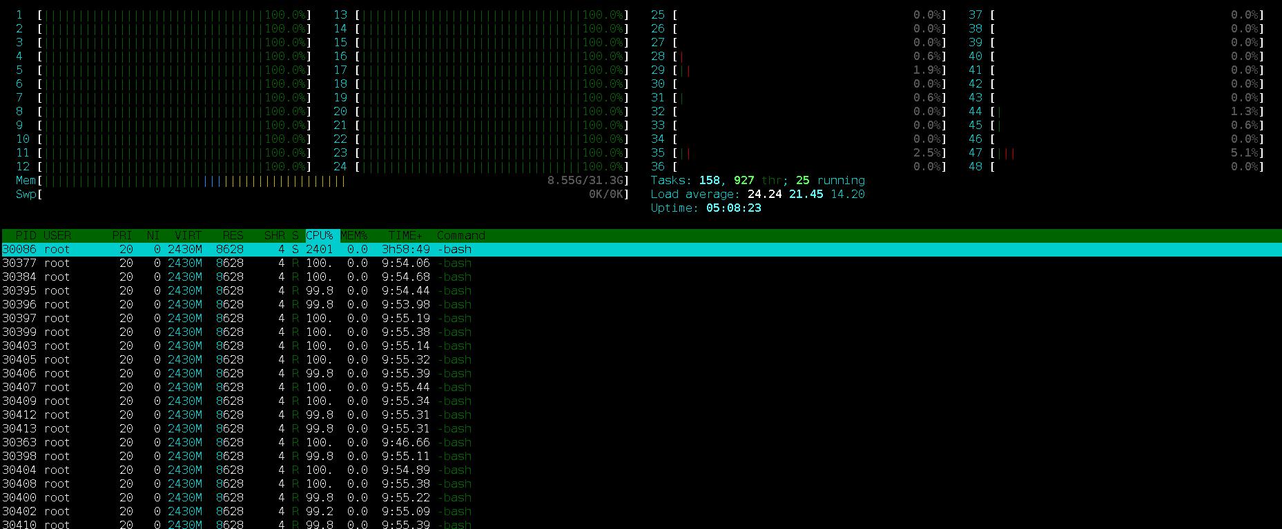
Task: Select process row with PID 30404
Action: 641,470
